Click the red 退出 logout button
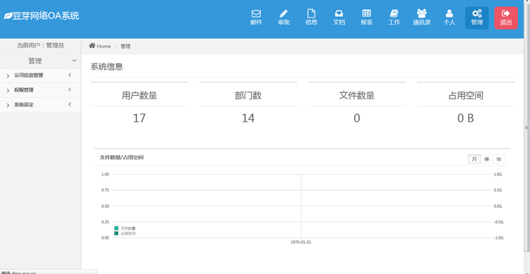This screenshot has height=274, width=530. 506,18
